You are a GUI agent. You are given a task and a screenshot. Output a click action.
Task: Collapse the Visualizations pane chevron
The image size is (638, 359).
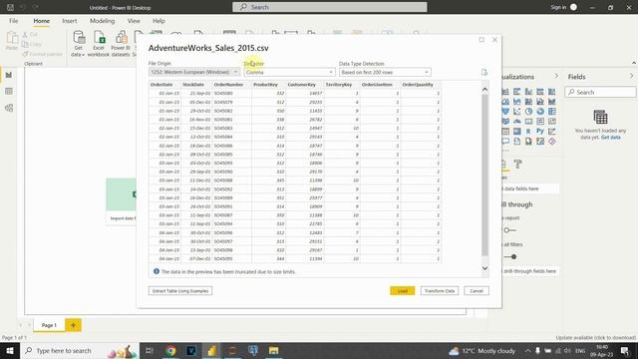(x=556, y=76)
